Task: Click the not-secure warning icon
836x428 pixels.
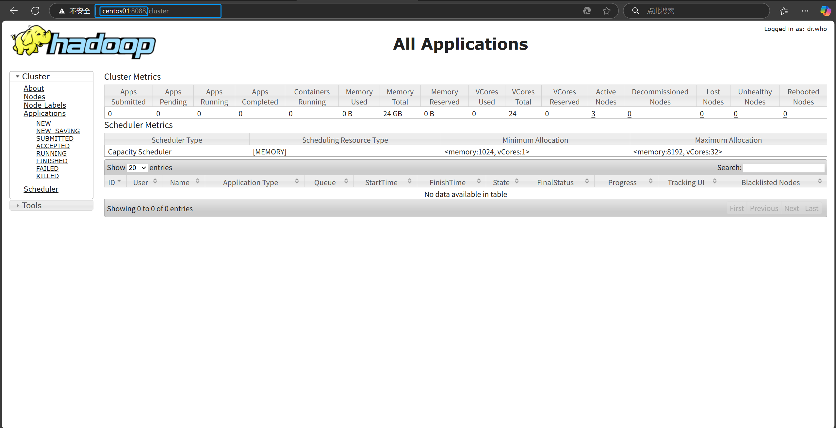Action: (x=62, y=11)
